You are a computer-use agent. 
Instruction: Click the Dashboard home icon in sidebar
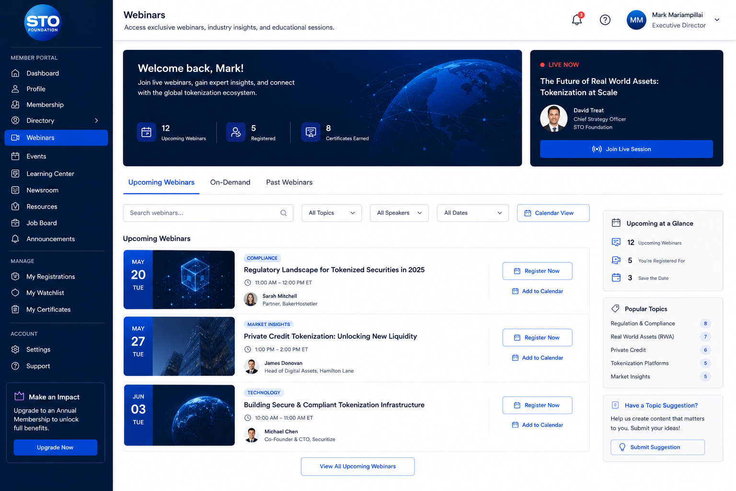[x=15, y=73]
